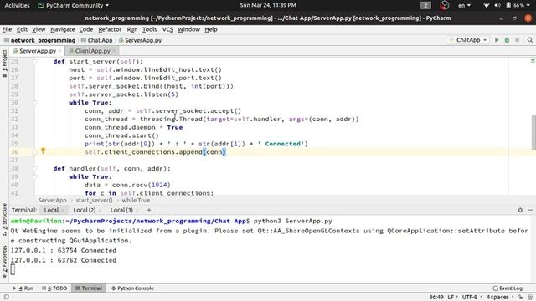Toggle tool window buttons bottom-left icon

(x=6, y=297)
